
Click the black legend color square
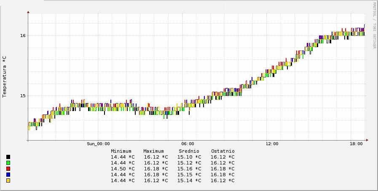(x=8, y=157)
